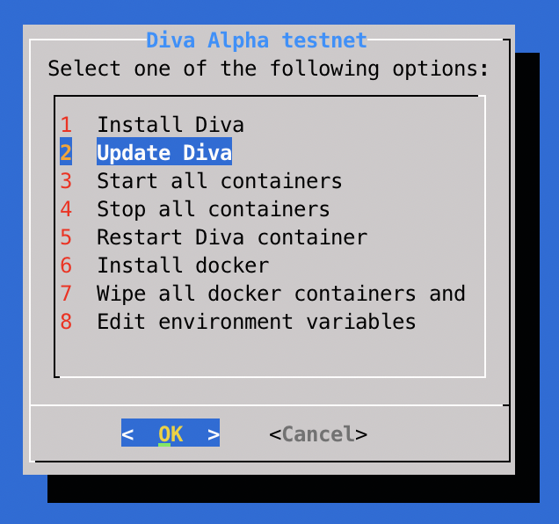Select the Install docker option
This screenshot has width=559, height=524.
click(x=182, y=266)
